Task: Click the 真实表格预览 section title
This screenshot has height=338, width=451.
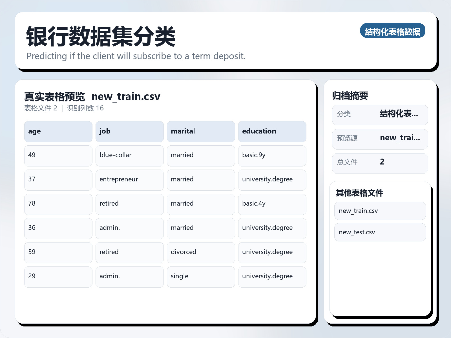Action: coord(54,96)
